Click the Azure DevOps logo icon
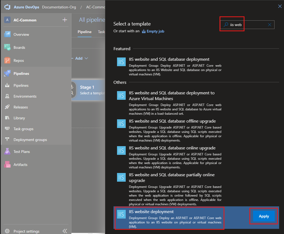The image size is (284, 234). click(7, 7)
